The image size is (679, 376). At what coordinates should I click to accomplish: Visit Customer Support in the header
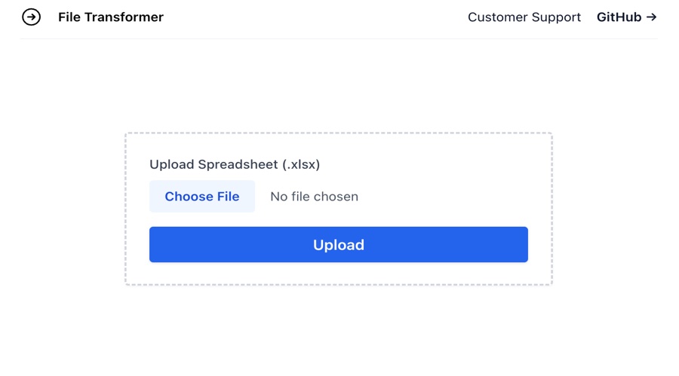click(524, 17)
